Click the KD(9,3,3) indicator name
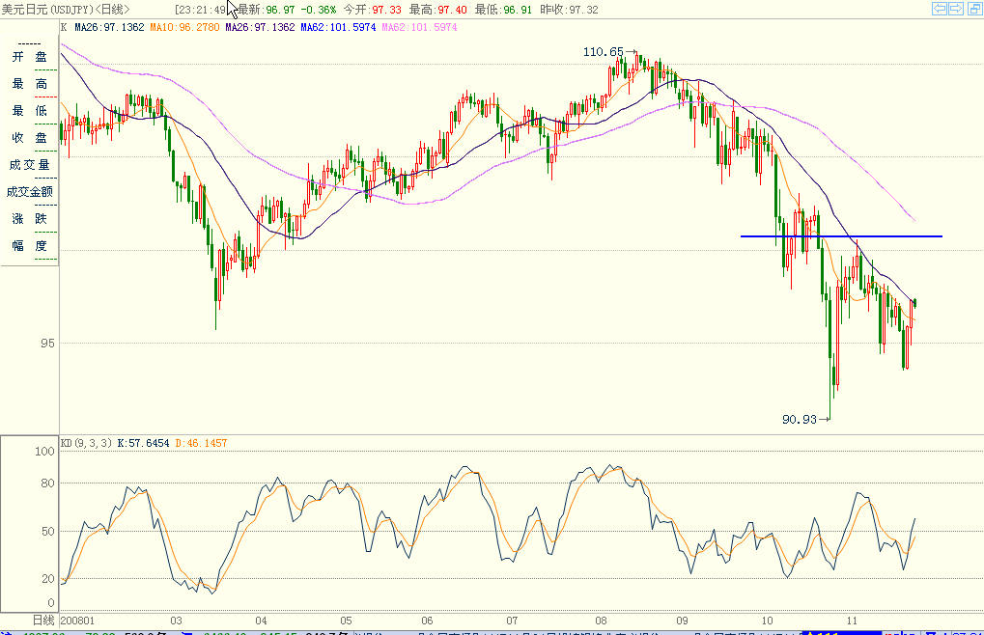Viewport: 984px width, 635px height. [x=87, y=443]
